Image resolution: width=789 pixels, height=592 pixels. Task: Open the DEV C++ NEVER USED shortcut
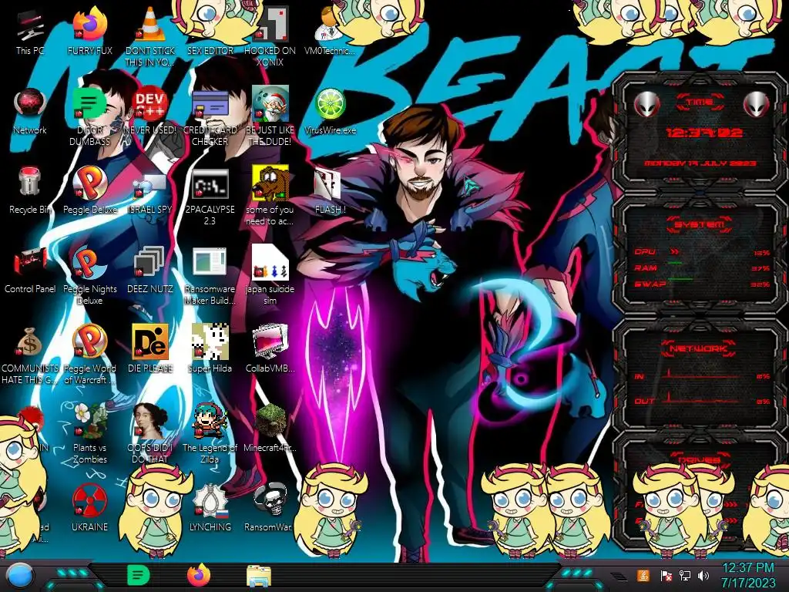[150, 104]
